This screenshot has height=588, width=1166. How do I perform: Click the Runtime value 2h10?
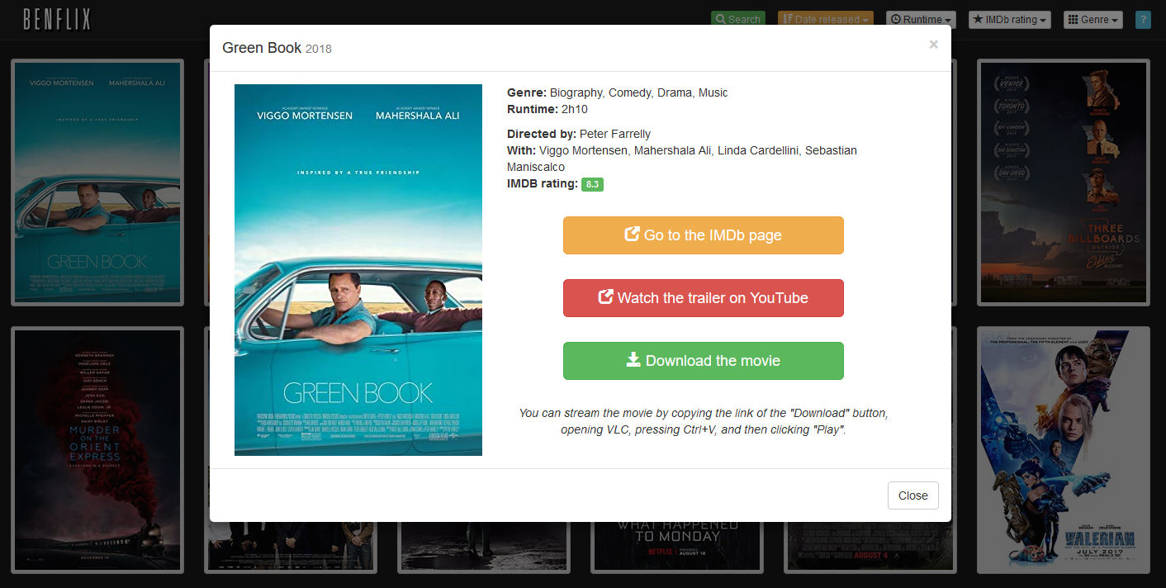(x=575, y=109)
